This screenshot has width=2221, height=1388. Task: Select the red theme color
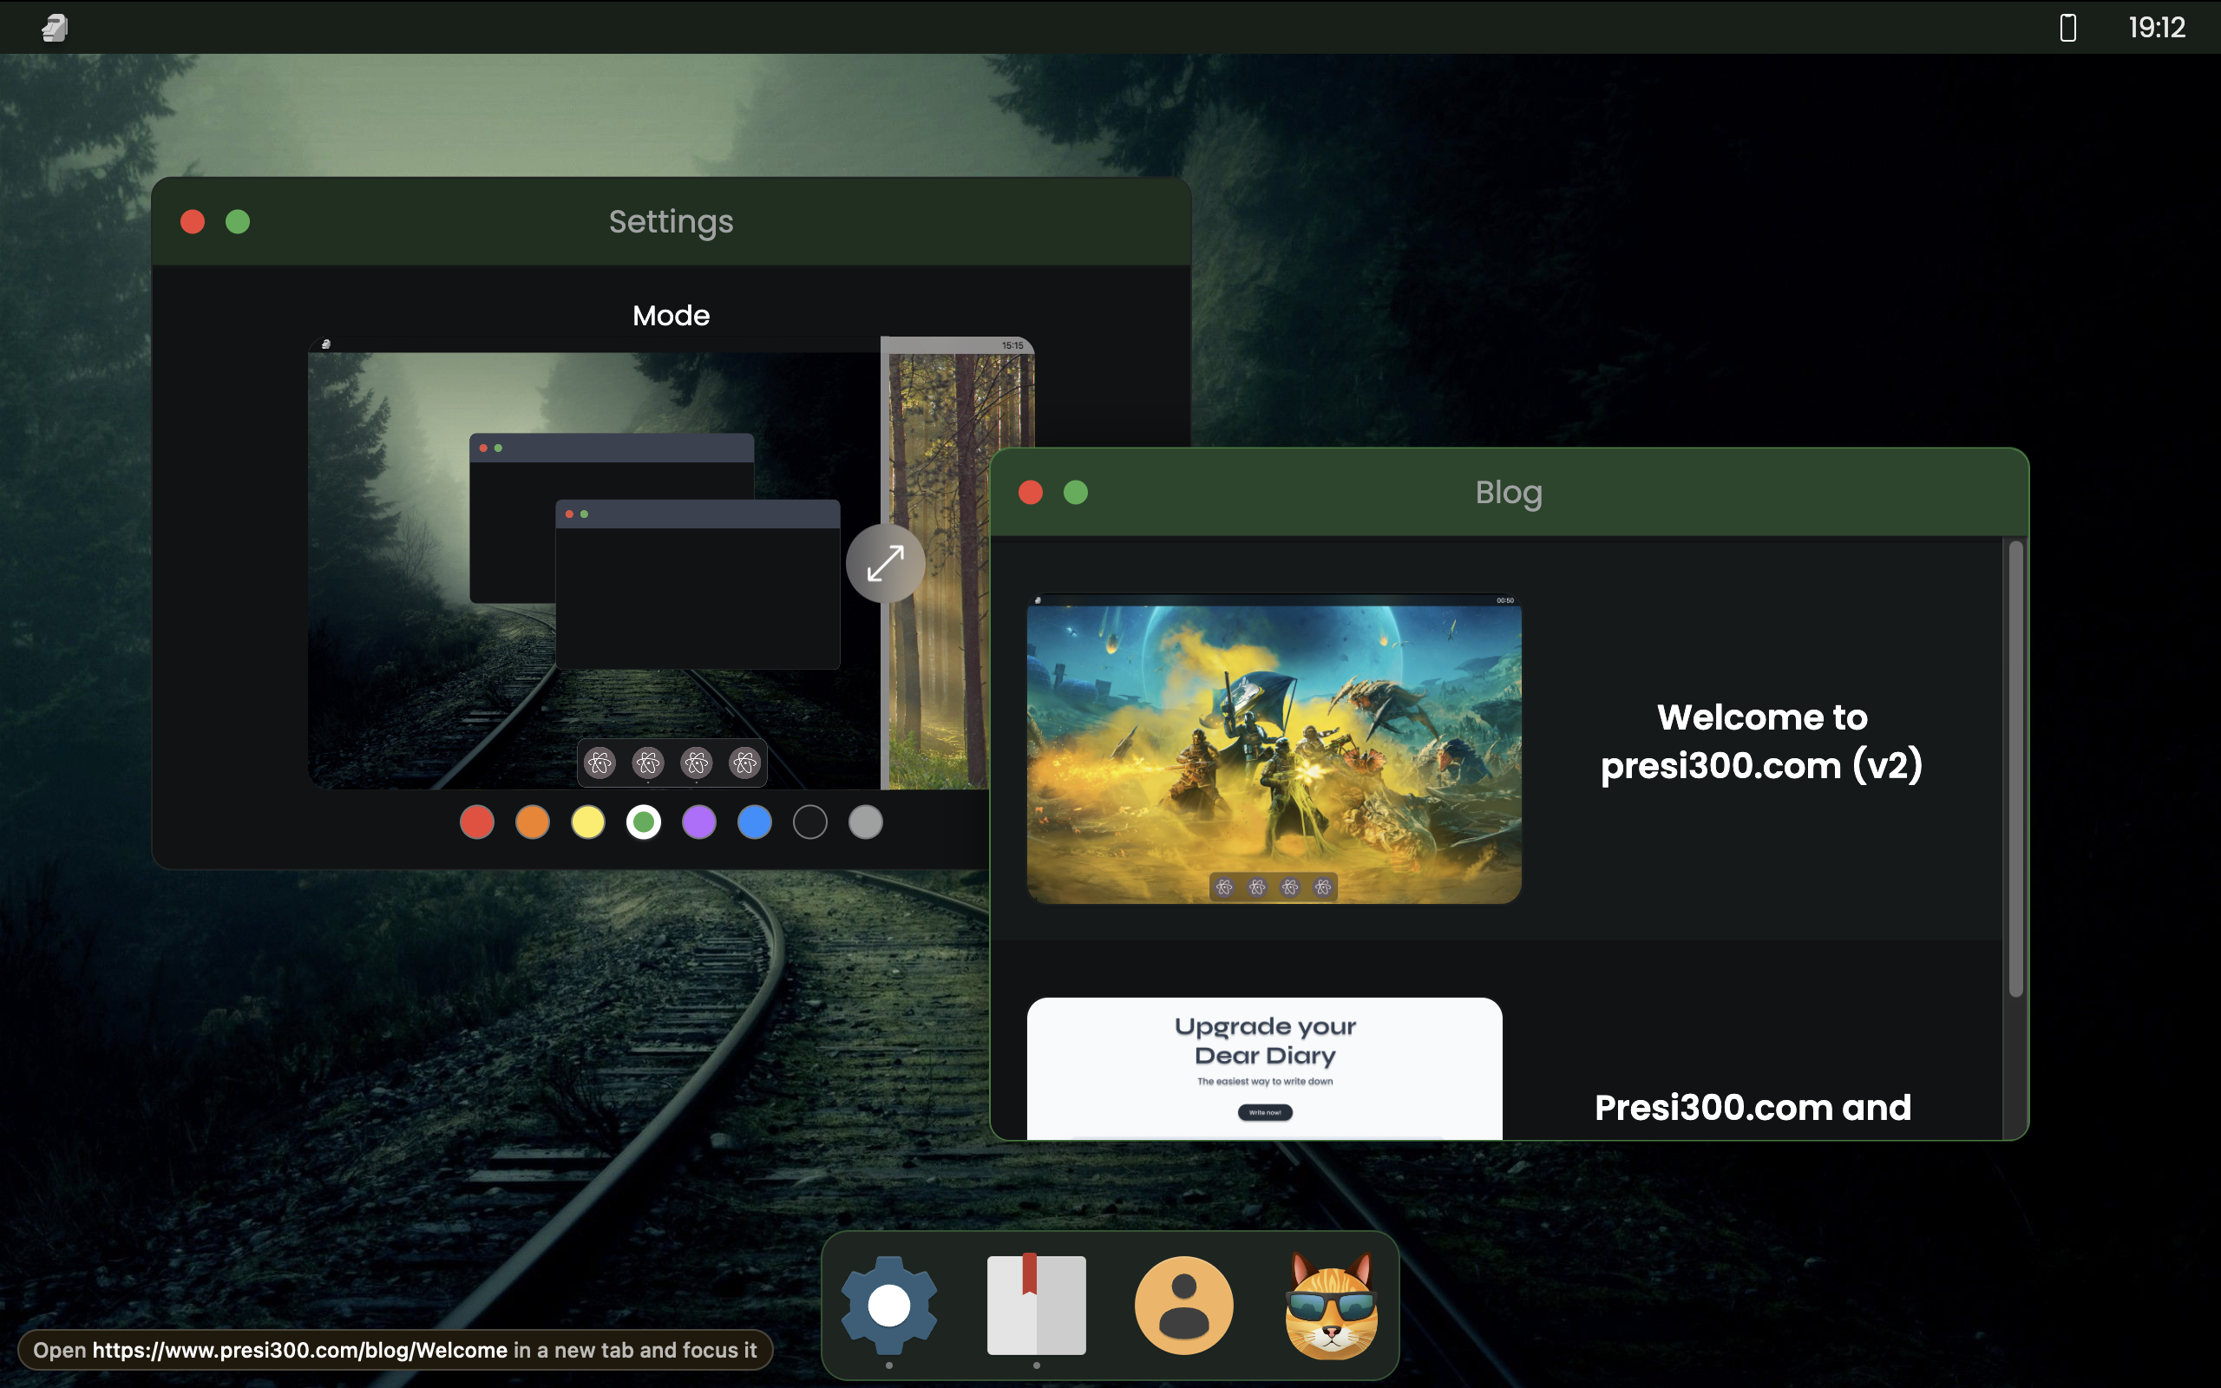477,822
